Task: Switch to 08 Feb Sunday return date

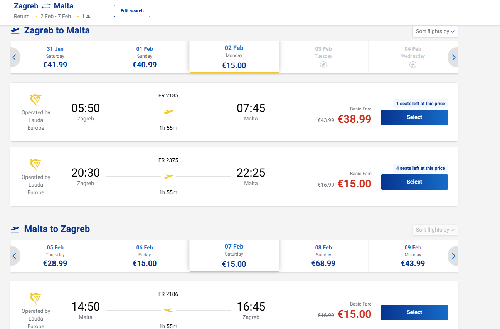Action: [323, 256]
